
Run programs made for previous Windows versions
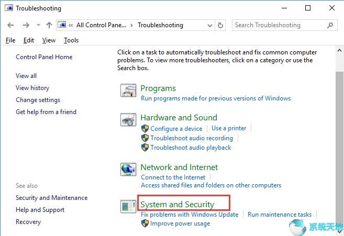click(x=216, y=98)
